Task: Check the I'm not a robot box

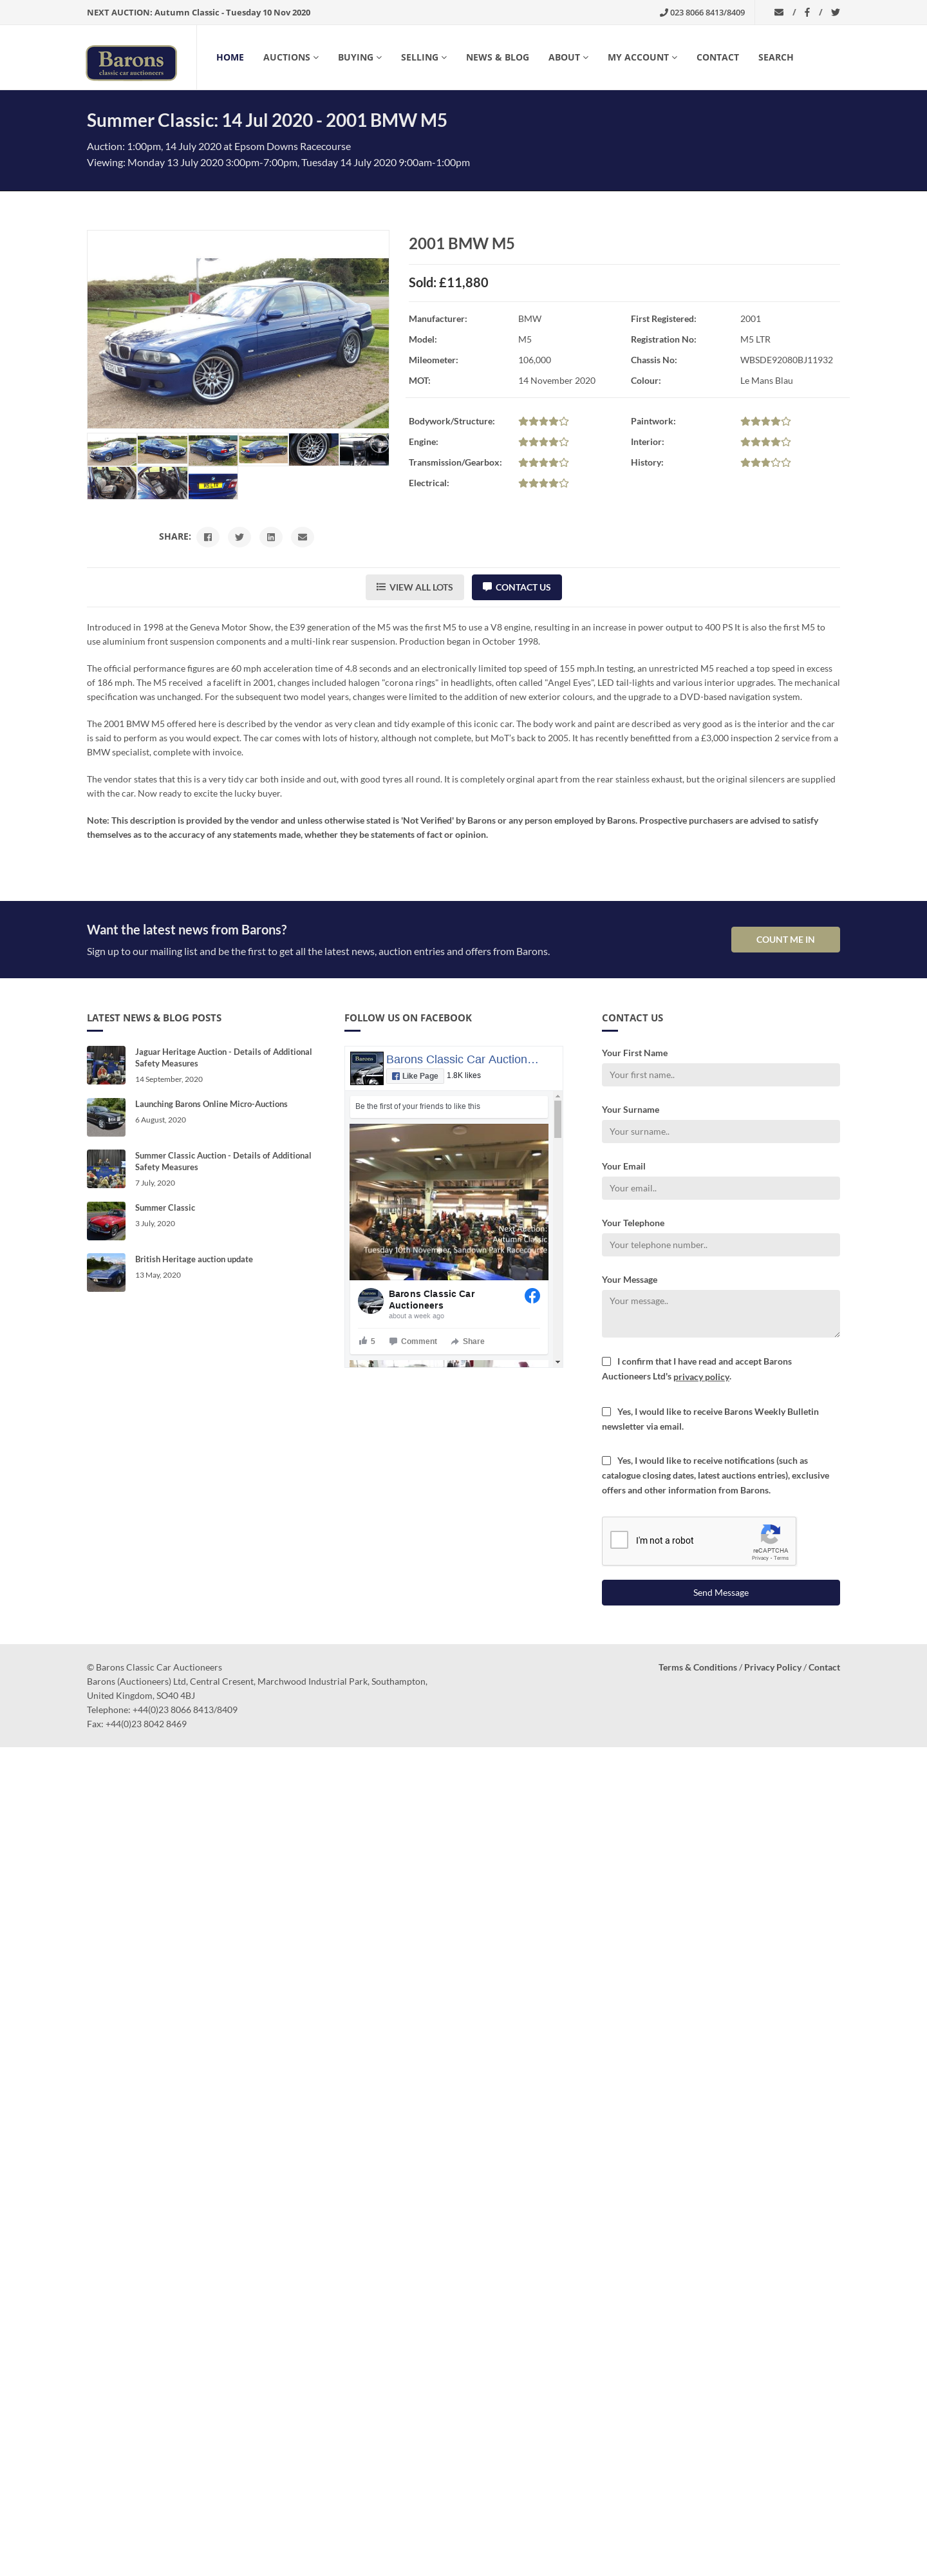Action: (619, 1540)
